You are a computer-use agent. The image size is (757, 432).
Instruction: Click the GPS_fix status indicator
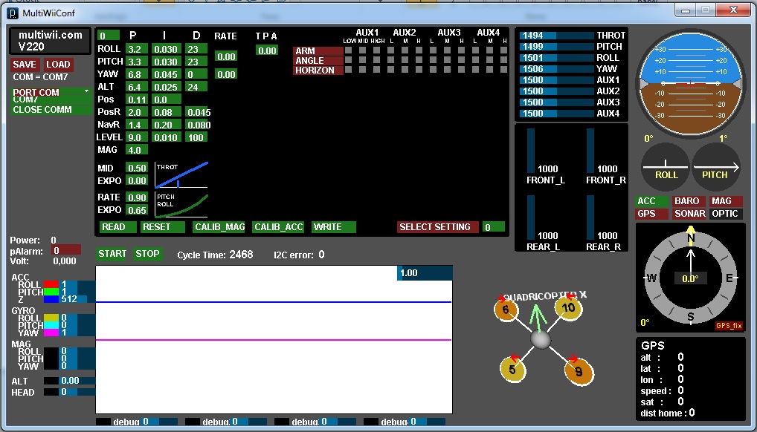(729, 326)
